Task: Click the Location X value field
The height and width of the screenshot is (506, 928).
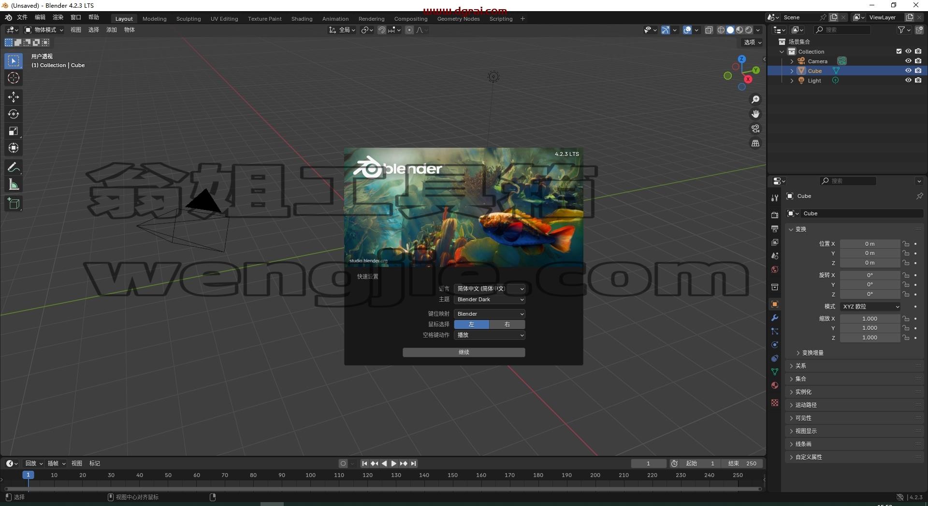Action: [x=870, y=244]
